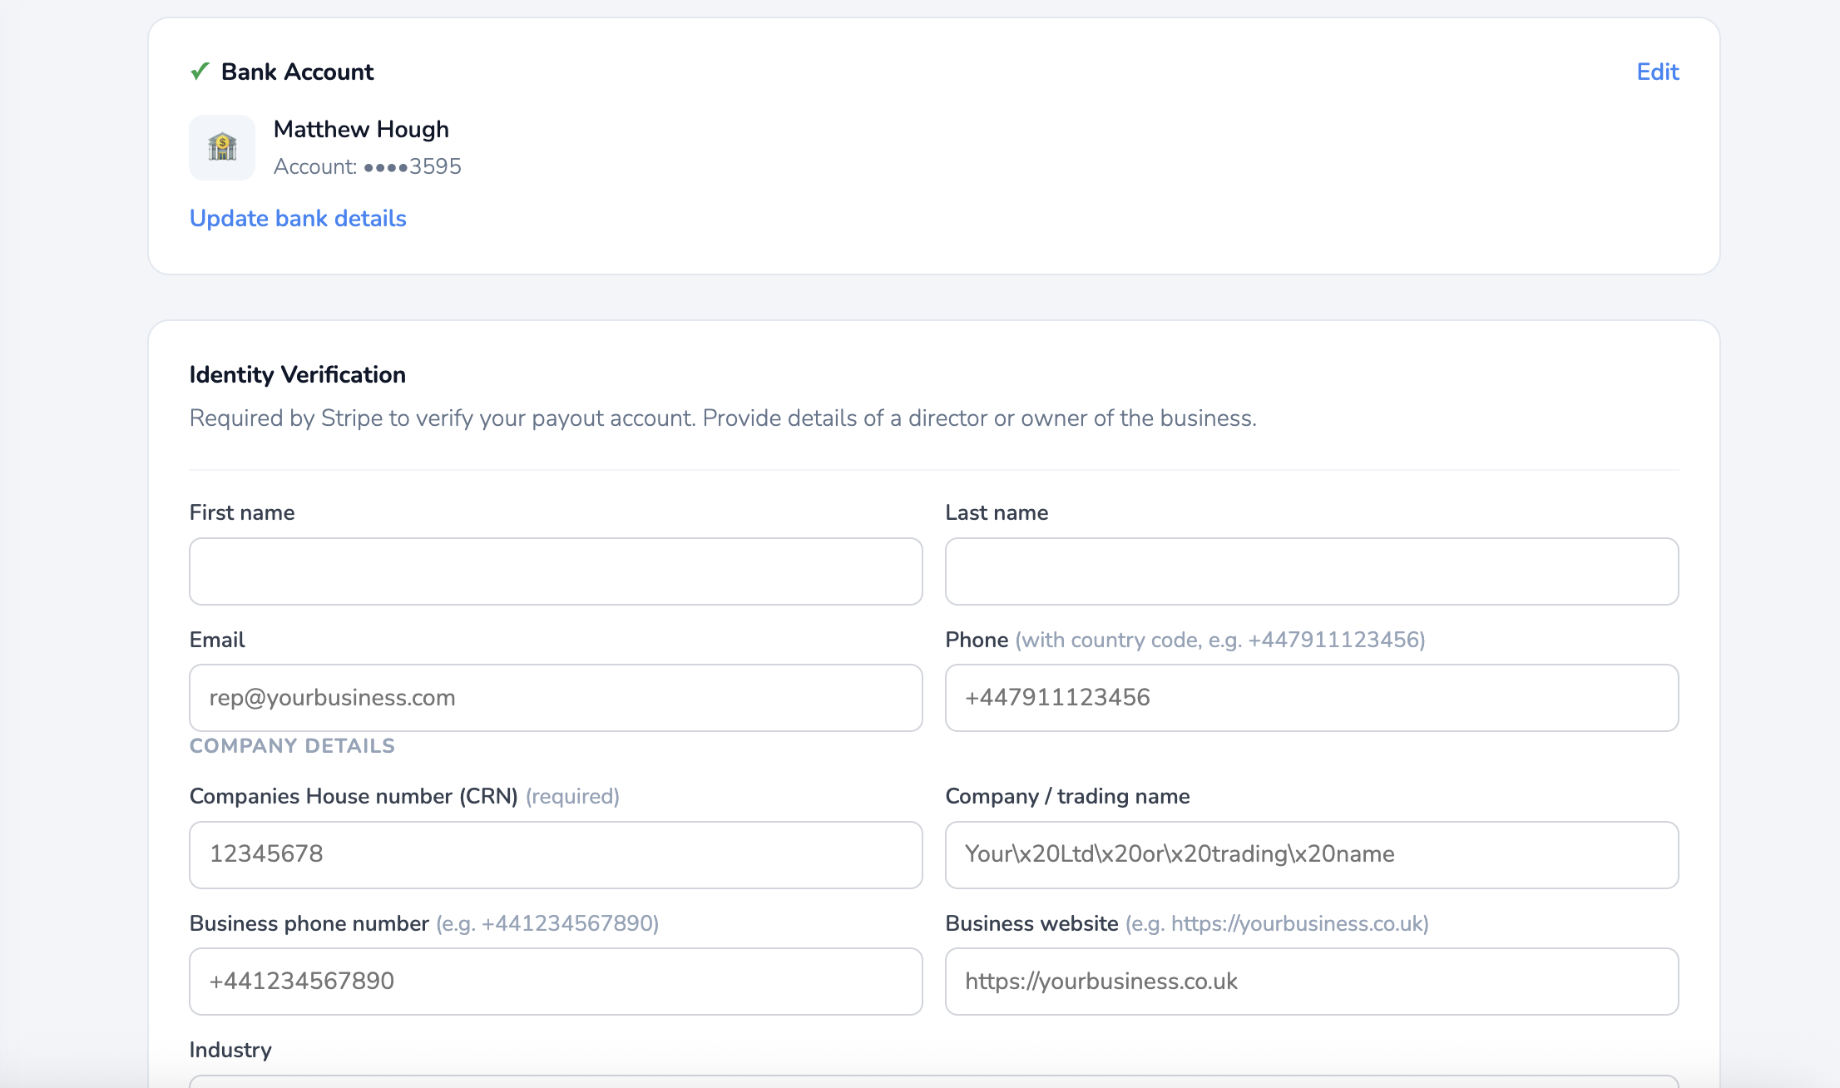The height and width of the screenshot is (1088, 1840).
Task: Click the COMPANY DETAILS section label
Action: click(292, 745)
